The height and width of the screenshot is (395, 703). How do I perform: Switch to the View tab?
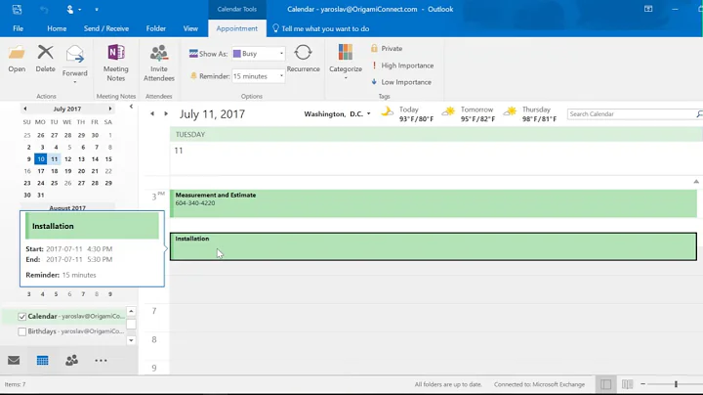(x=190, y=28)
